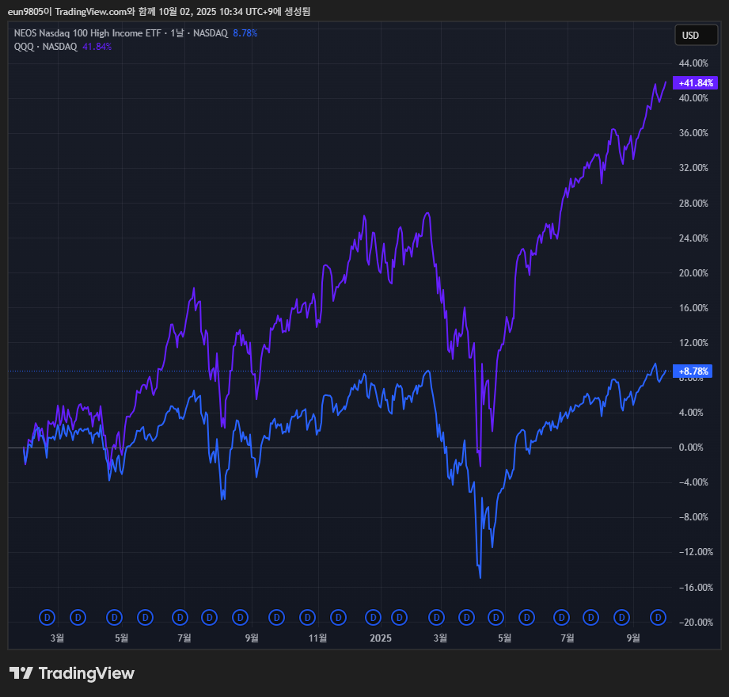Open the dividend D marker nearest the 2025 label
Viewport: 729px width, 697px height.
pos(373,618)
